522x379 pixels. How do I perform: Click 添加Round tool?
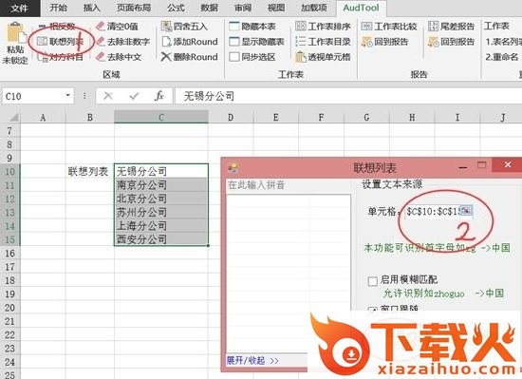[190, 42]
